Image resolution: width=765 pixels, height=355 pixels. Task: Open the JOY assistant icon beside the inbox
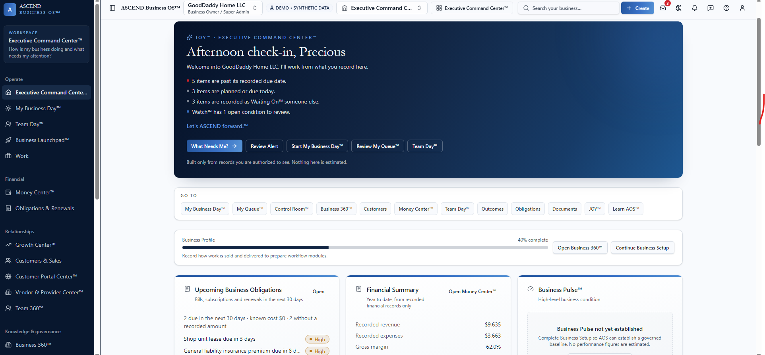[679, 8]
